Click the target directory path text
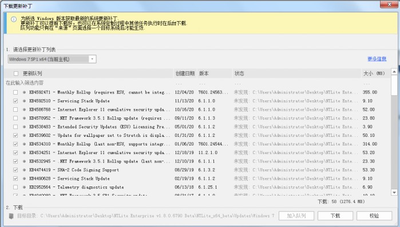Screen dimensions: 400x227 point(157,216)
